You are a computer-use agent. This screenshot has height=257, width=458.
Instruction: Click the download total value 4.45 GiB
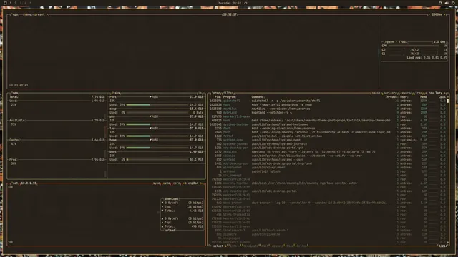[196, 211]
